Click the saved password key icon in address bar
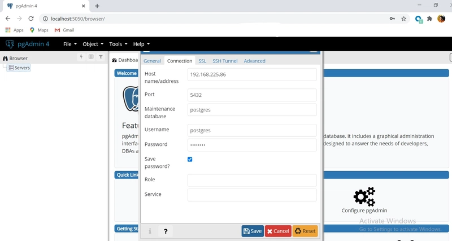Image resolution: width=452 pixels, height=241 pixels. pyautogui.click(x=392, y=19)
